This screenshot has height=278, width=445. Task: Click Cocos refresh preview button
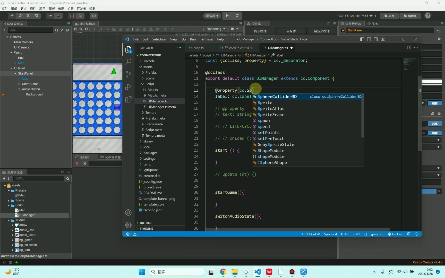[x=237, y=16]
